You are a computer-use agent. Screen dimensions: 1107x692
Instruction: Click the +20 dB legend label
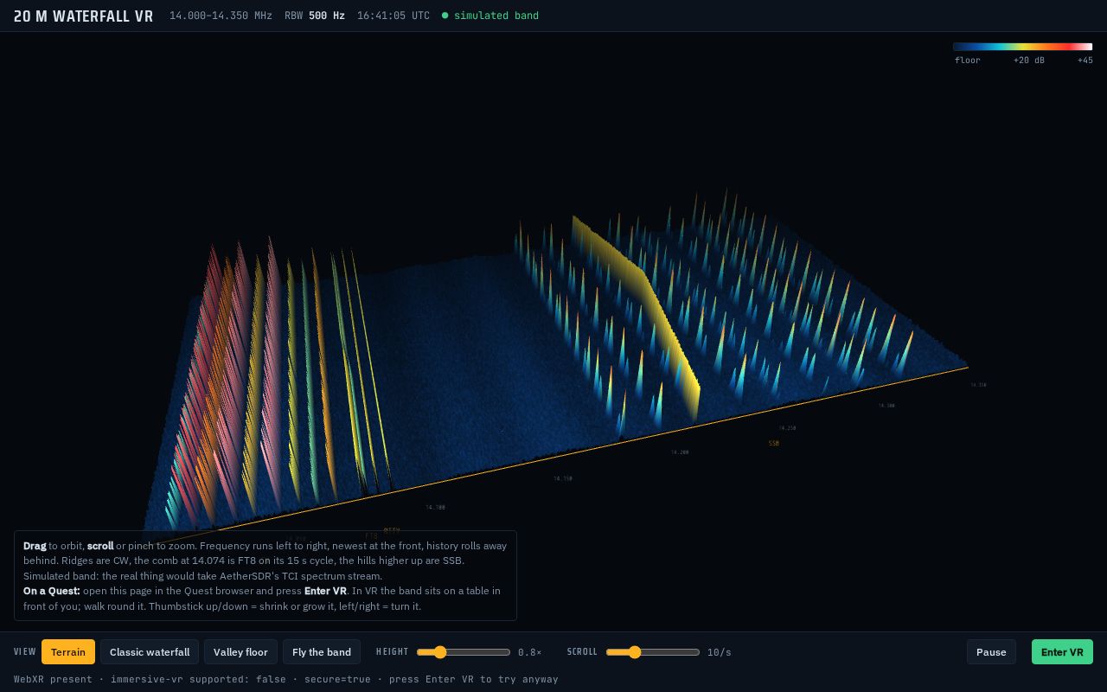[1029, 61]
